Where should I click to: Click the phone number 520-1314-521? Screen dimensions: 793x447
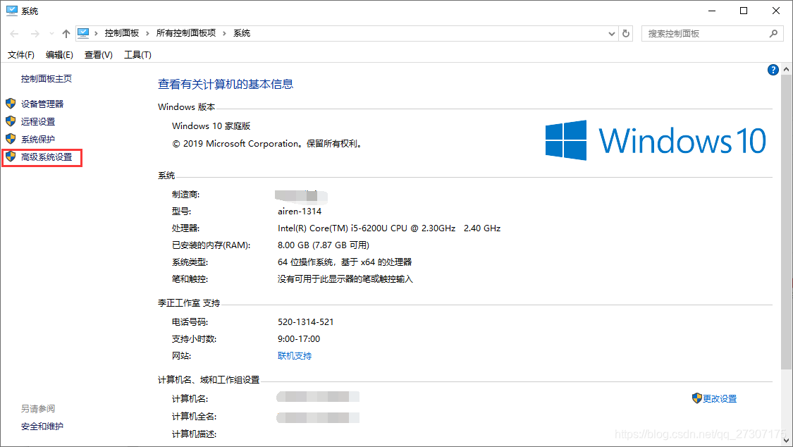tap(305, 322)
